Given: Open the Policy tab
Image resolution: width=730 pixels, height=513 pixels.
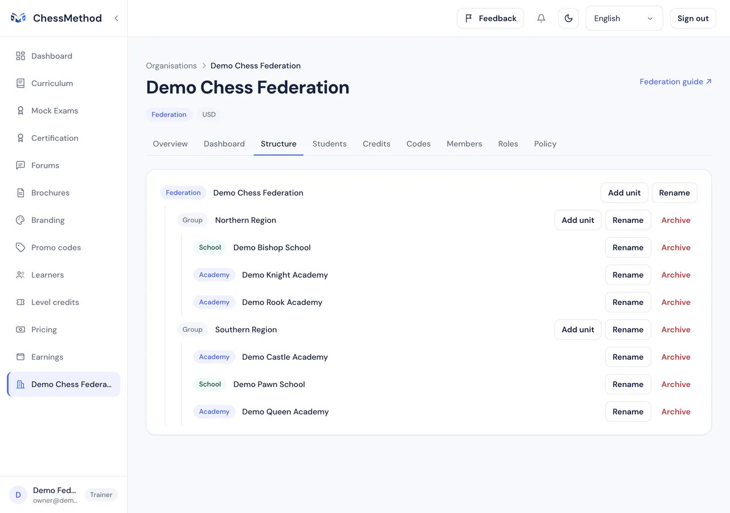Looking at the screenshot, I should click(545, 144).
